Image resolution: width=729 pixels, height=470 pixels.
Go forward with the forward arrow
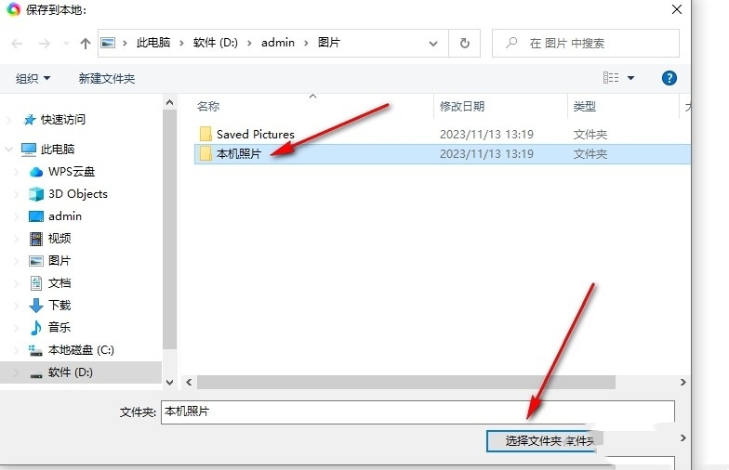[45, 44]
